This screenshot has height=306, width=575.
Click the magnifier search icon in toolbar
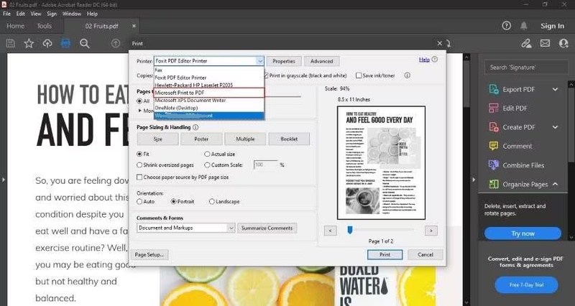pos(85,44)
